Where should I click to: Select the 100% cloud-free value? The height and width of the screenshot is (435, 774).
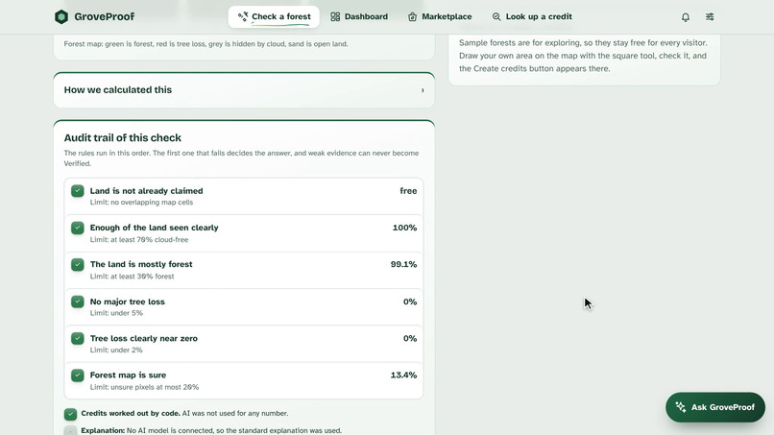404,228
